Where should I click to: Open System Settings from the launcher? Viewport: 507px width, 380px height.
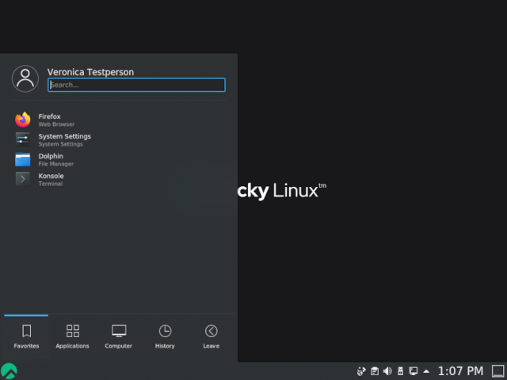click(x=23, y=139)
